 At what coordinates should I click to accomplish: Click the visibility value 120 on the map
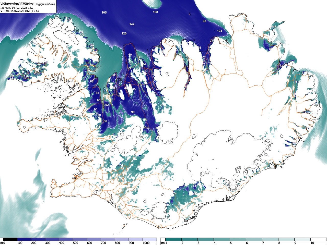[124, 33]
